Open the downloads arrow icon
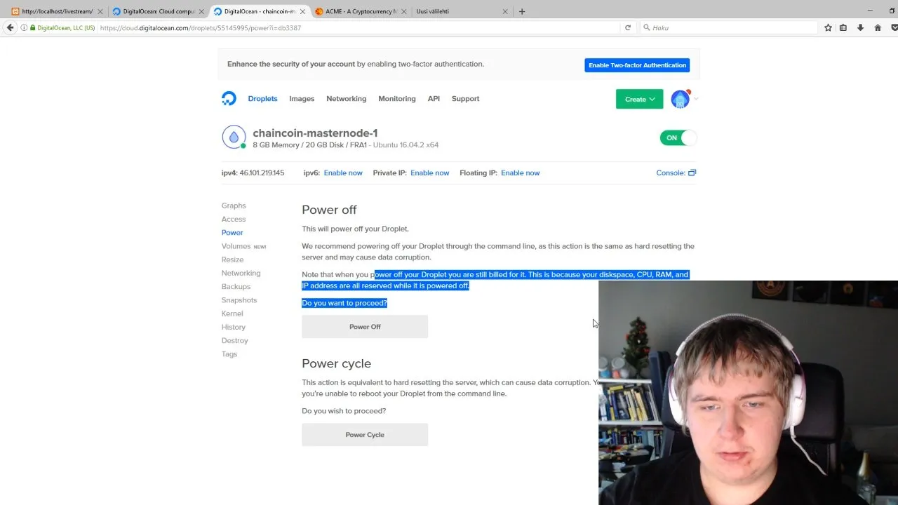This screenshot has height=505, width=898. coord(860,27)
